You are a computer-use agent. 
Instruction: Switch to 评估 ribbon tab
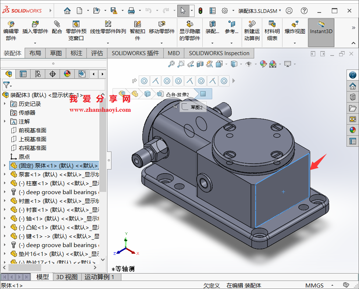pyautogui.click(x=97, y=53)
